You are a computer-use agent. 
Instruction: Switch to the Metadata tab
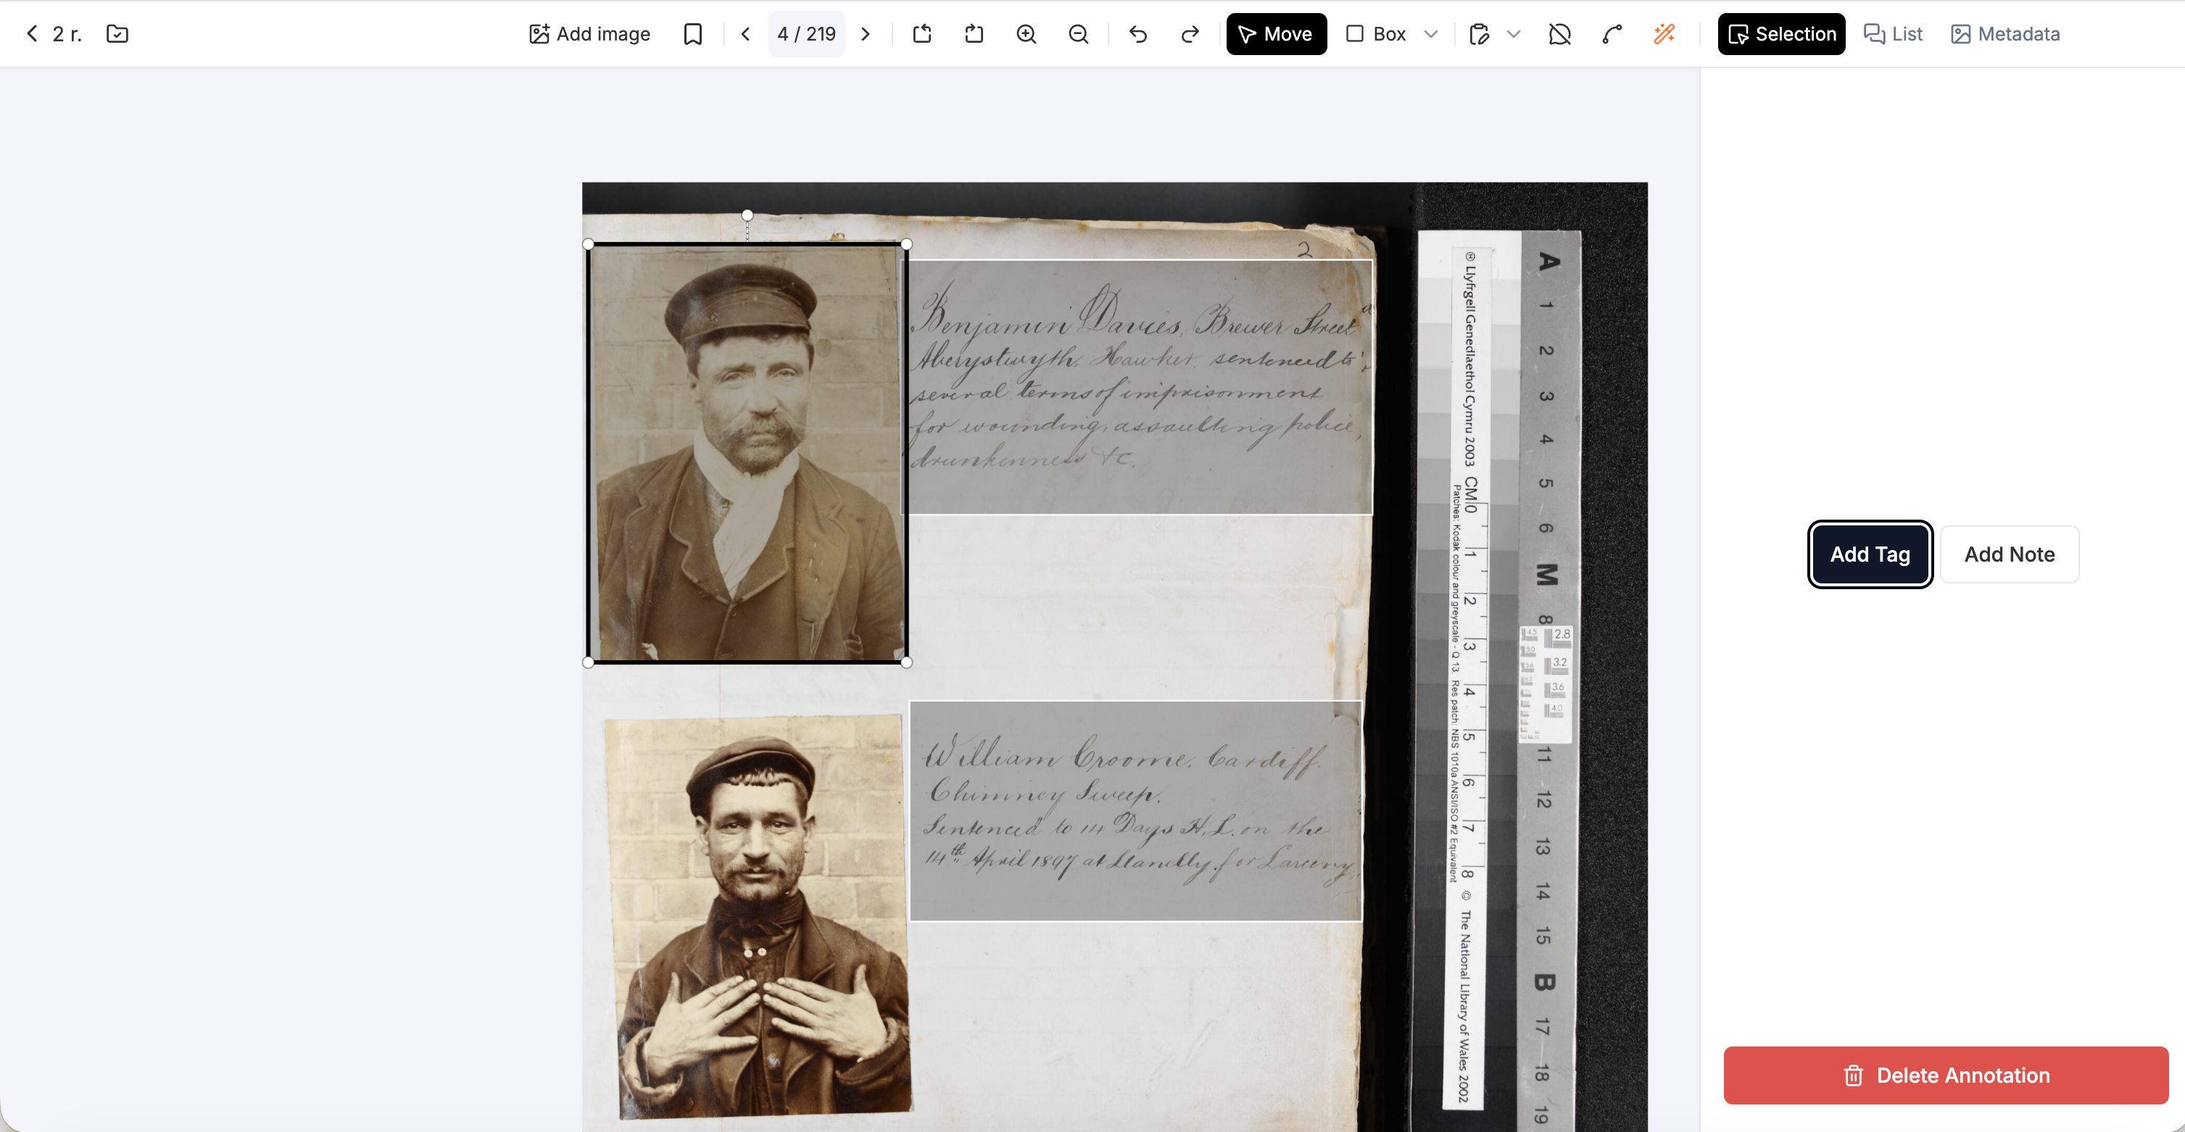(x=2005, y=34)
